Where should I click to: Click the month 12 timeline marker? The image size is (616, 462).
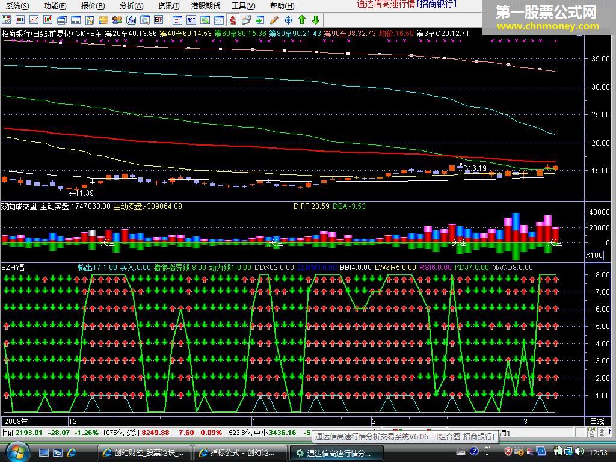73,422
